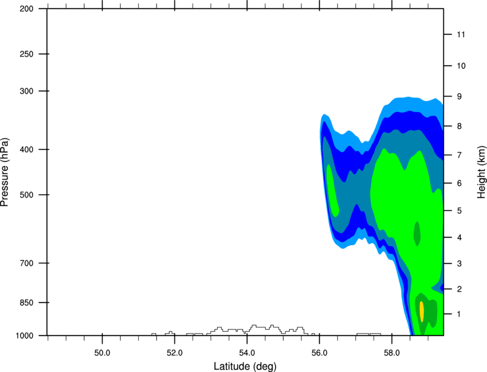Click the 1000 pressure tick label
The width and height of the screenshot is (487, 372).
point(25,336)
